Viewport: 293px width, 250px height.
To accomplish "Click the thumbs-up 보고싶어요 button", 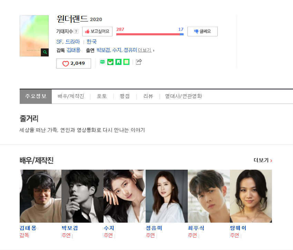I will tap(97, 31).
